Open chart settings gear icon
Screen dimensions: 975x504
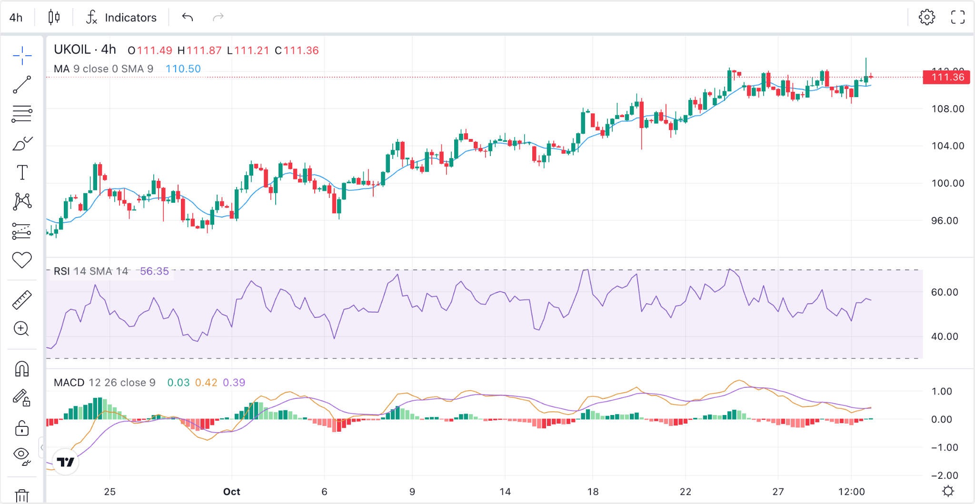[926, 17]
